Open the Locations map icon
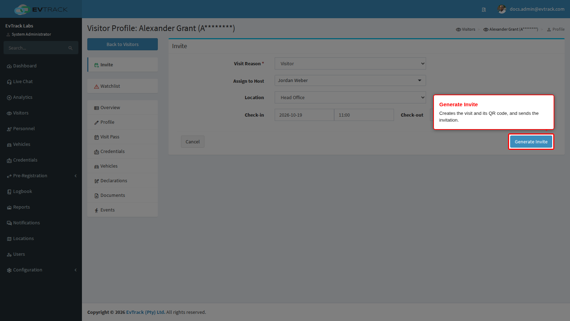The image size is (570, 321). tap(9, 239)
